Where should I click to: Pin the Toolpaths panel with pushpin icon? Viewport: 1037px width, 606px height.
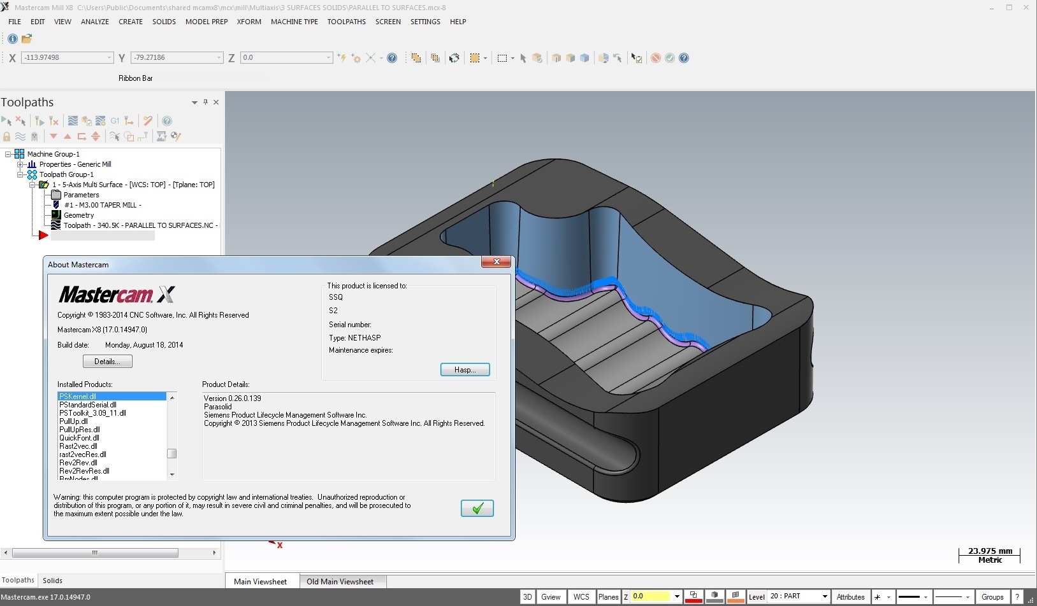(205, 102)
